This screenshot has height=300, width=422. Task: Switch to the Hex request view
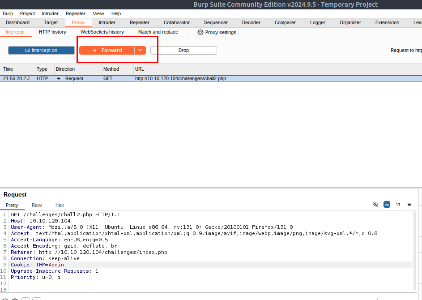pyautogui.click(x=60, y=205)
